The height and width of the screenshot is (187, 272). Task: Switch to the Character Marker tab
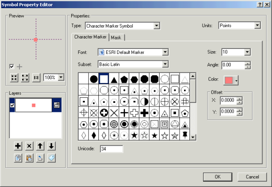click(90, 37)
